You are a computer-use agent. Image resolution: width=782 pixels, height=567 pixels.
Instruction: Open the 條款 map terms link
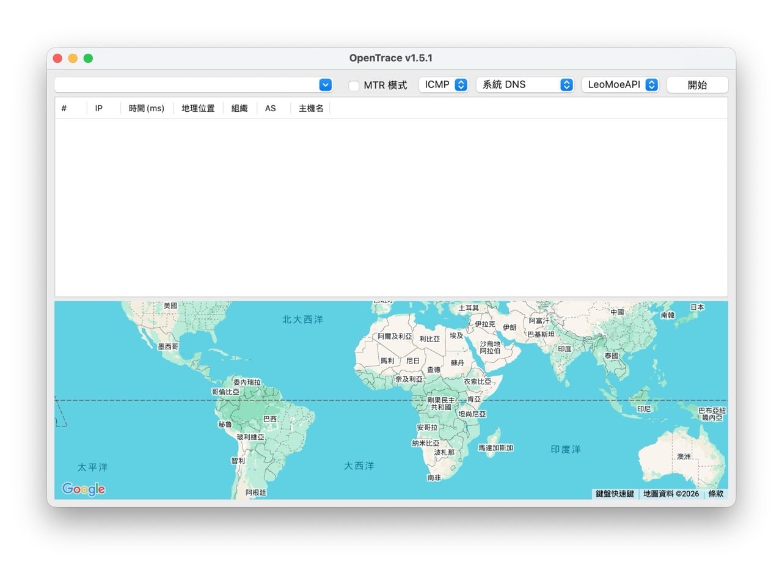click(715, 494)
